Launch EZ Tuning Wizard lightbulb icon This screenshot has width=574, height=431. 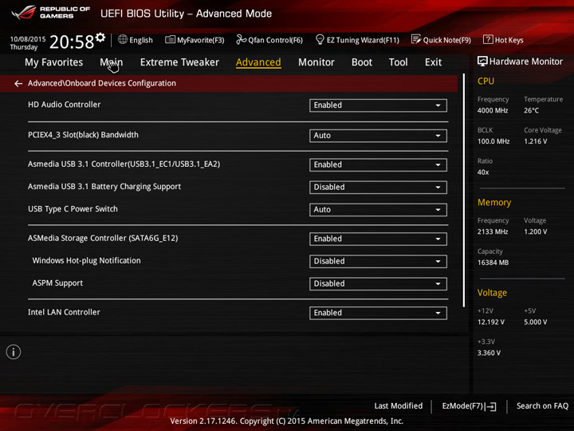coord(320,39)
